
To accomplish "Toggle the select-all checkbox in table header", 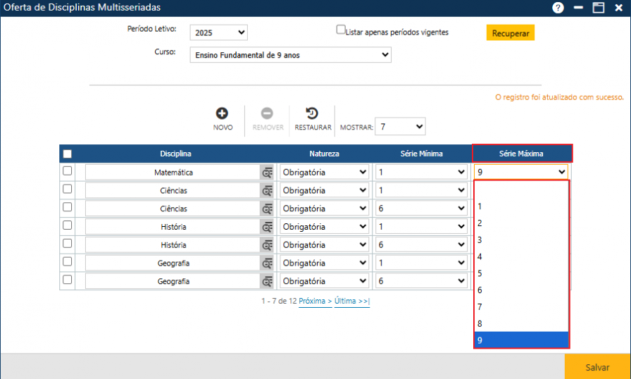I will point(68,154).
